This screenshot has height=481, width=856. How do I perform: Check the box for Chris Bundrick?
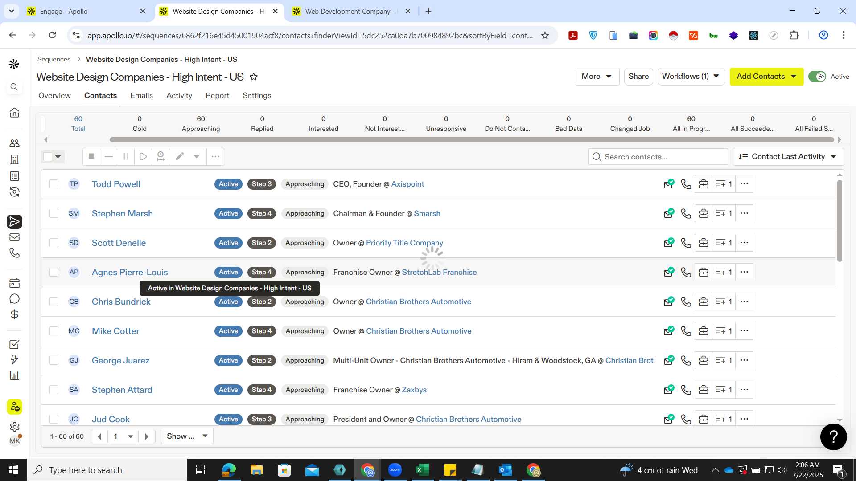coord(54,302)
